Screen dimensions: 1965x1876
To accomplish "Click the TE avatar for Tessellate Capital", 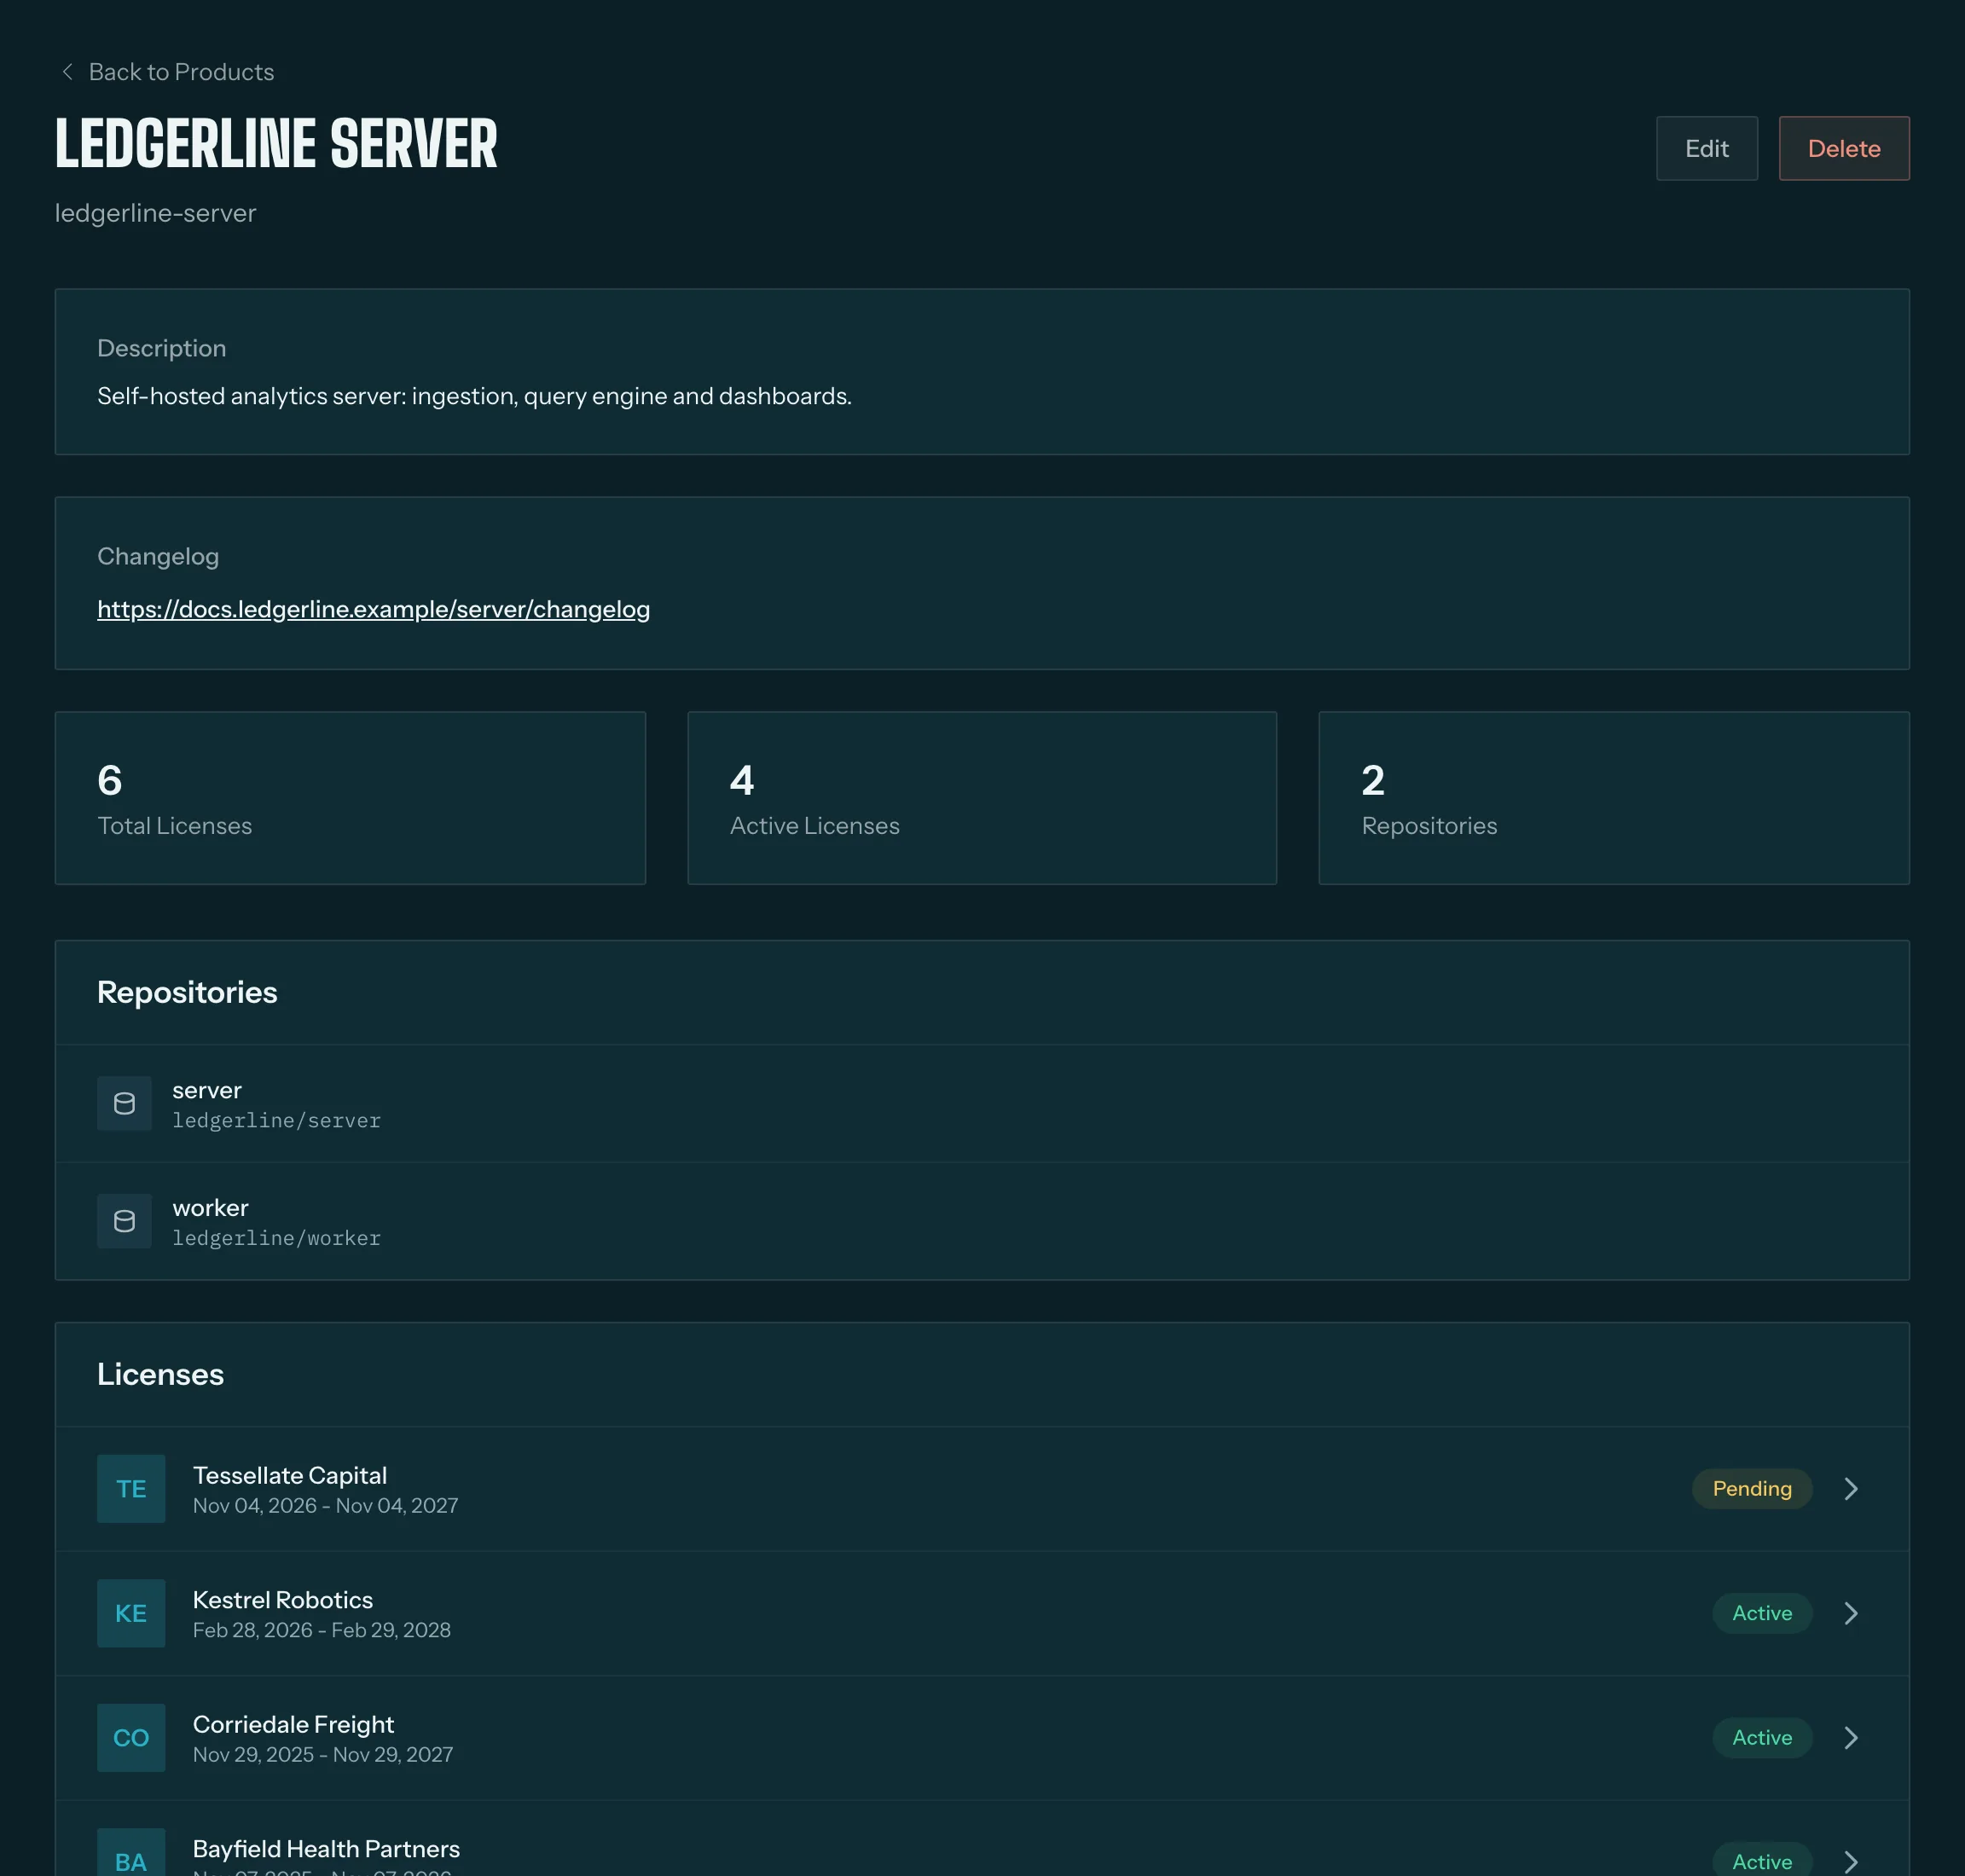I will (x=131, y=1489).
